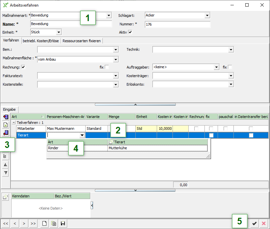270x229 pixels.
Task: Click the copy record icon
Action: [x=53, y=223]
